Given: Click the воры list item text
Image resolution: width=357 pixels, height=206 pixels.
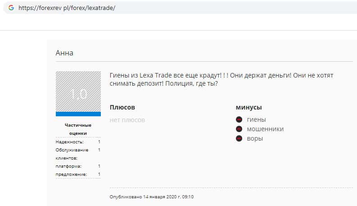Looking at the screenshot, I should (255, 138).
